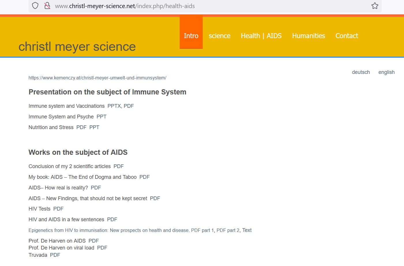Open the kemenczy.at URL link
The image size is (404, 266).
pyautogui.click(x=97, y=78)
